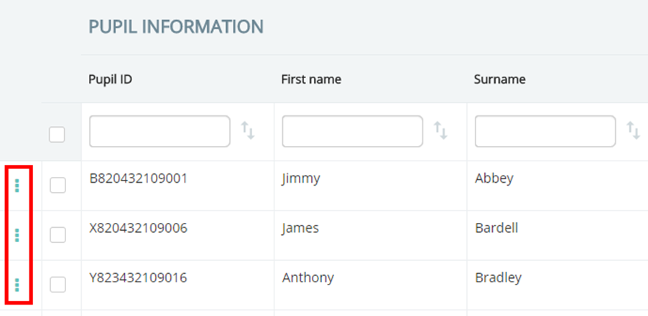This screenshot has height=316, width=648.
Task: Open the three-dot menu for James Bardell
Action: click(17, 234)
